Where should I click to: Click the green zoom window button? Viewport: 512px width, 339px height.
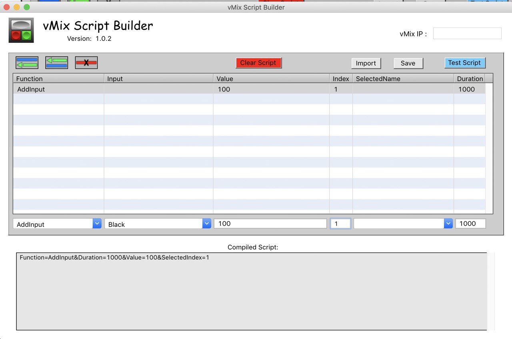(x=27, y=7)
